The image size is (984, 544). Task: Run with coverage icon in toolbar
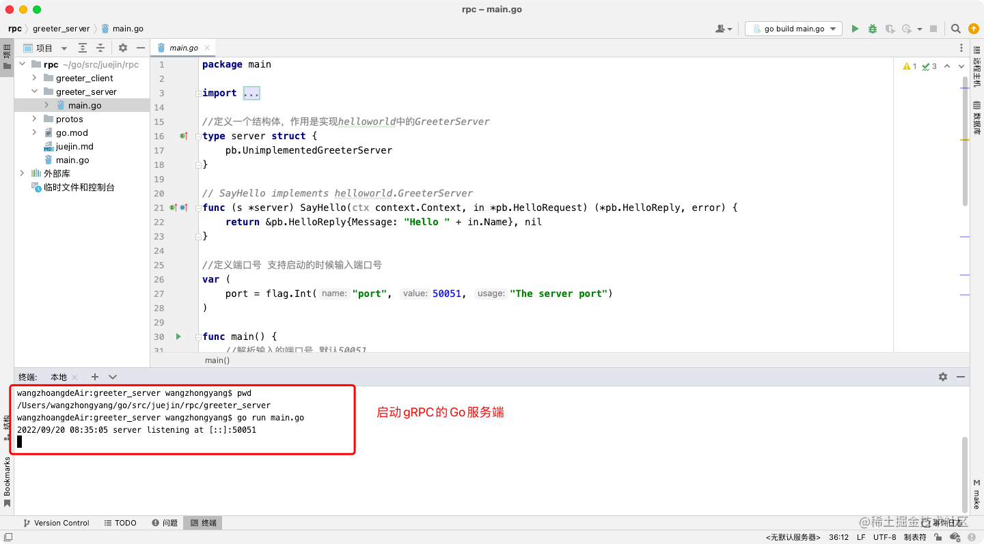pyautogui.click(x=890, y=29)
